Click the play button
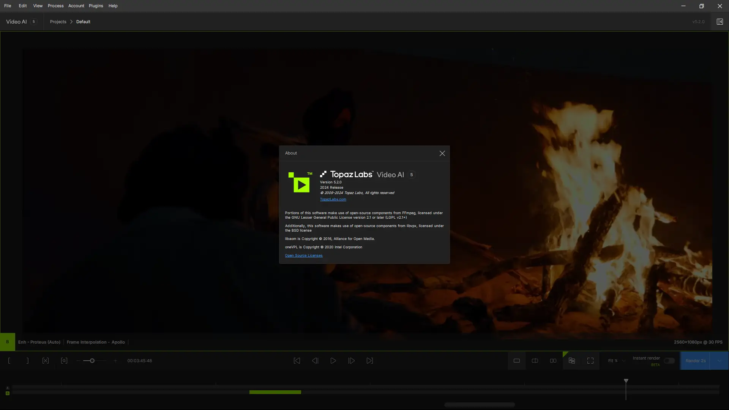Viewport: 729px width, 410px height. [x=333, y=361]
